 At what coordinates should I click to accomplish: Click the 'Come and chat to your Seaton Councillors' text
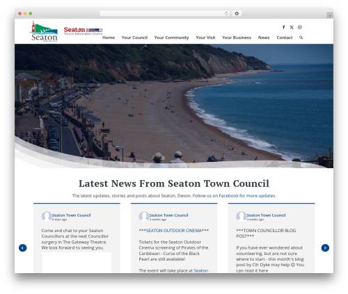[x=75, y=239]
